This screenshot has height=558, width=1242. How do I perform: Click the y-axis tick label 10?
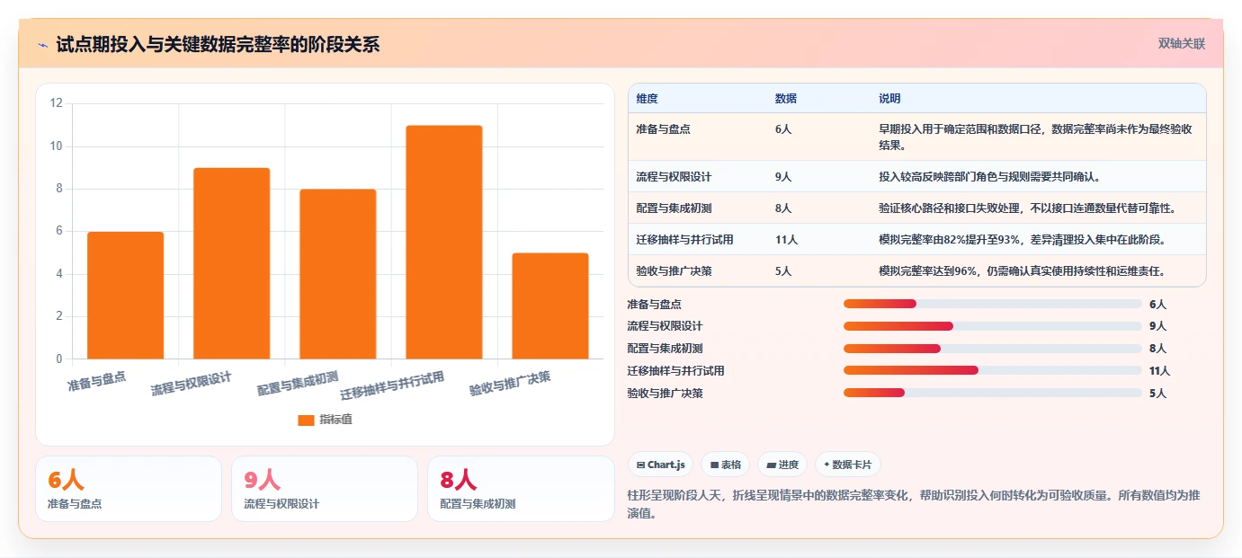[x=56, y=146]
